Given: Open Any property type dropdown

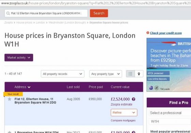Looking at the screenshot, I should pos(105,74).
